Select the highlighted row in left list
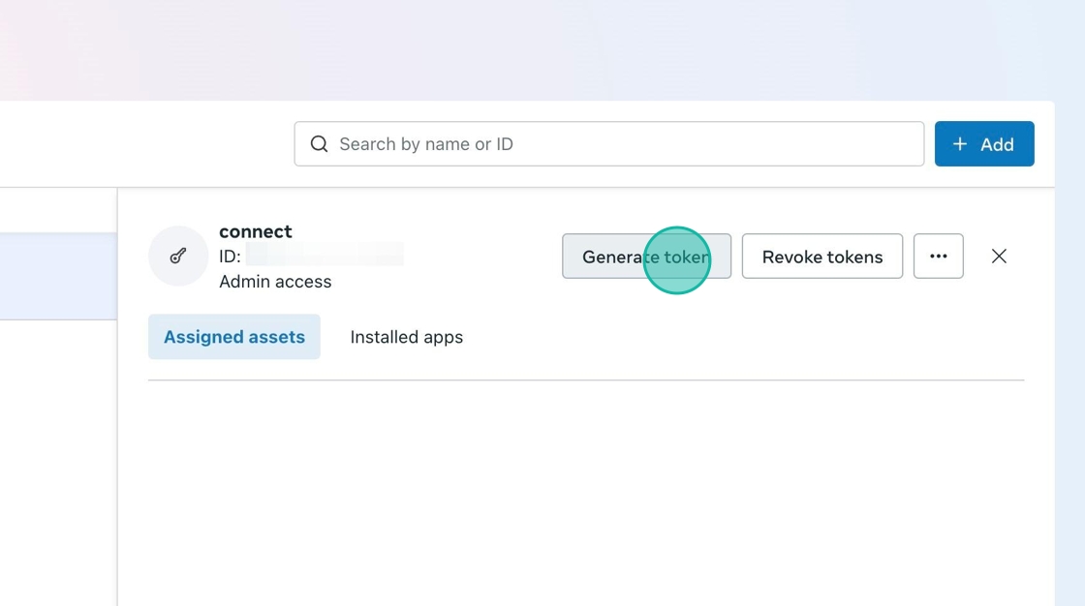 pyautogui.click(x=58, y=276)
